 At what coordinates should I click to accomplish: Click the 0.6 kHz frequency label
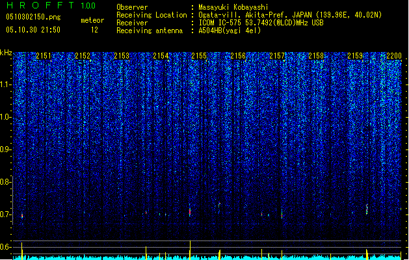(6, 247)
